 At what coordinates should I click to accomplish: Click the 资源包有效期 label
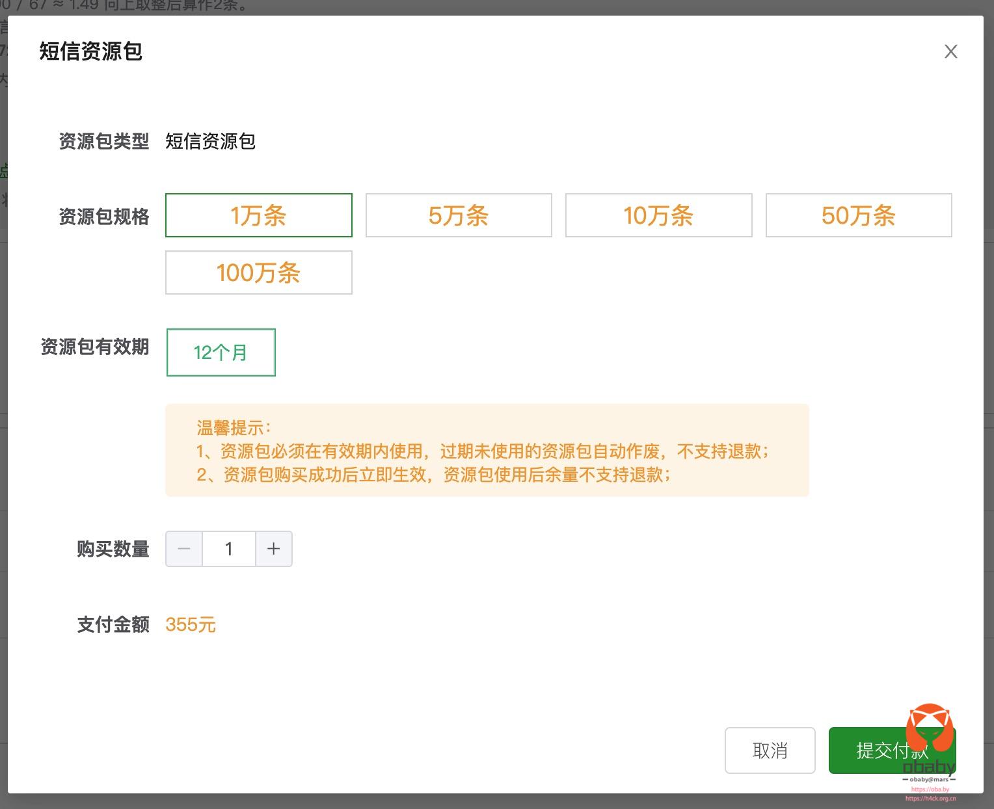[x=95, y=347]
